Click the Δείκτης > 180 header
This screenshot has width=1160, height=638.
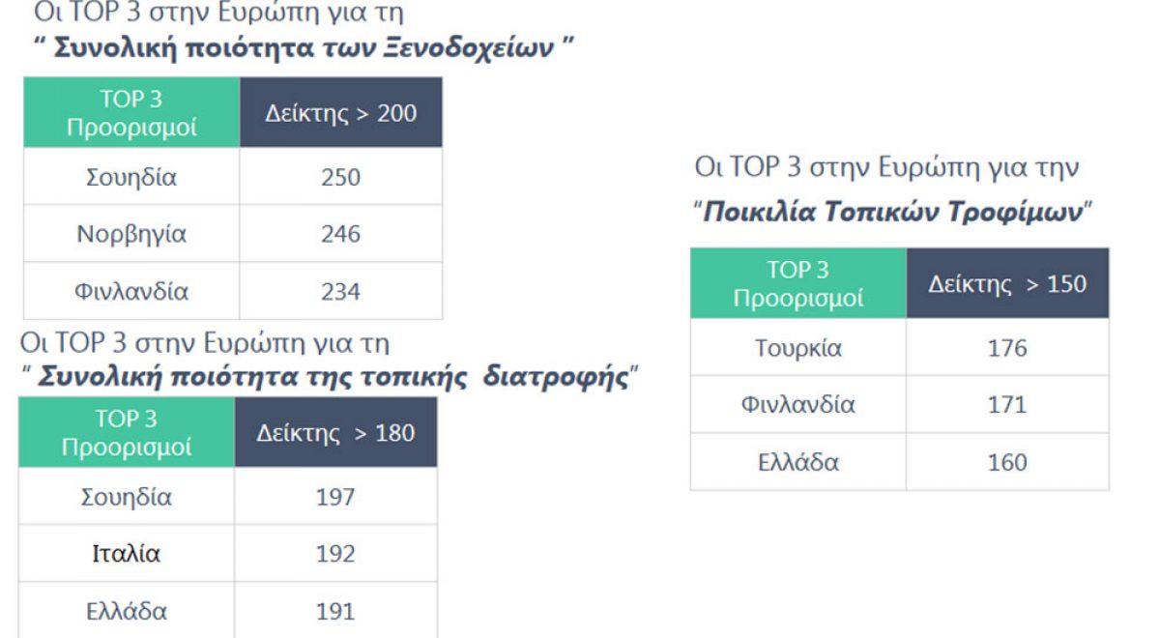335,432
